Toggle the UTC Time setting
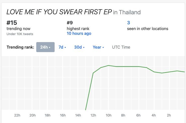Image resolution: width=186 pixels, height=123 pixels. (x=121, y=47)
